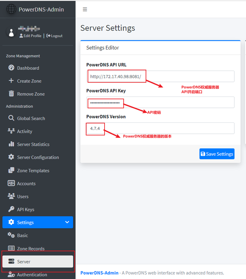Open the Dashboard page
The height and width of the screenshot is (279, 246).
coord(38,68)
